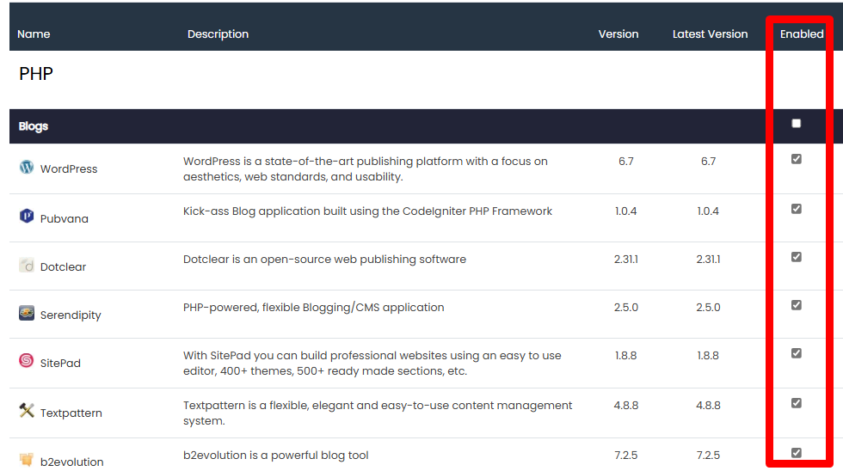843x471 pixels.
Task: Click the WordPress logo icon
Action: click(27, 167)
